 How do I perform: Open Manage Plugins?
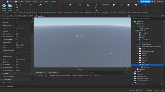pos(4,7)
